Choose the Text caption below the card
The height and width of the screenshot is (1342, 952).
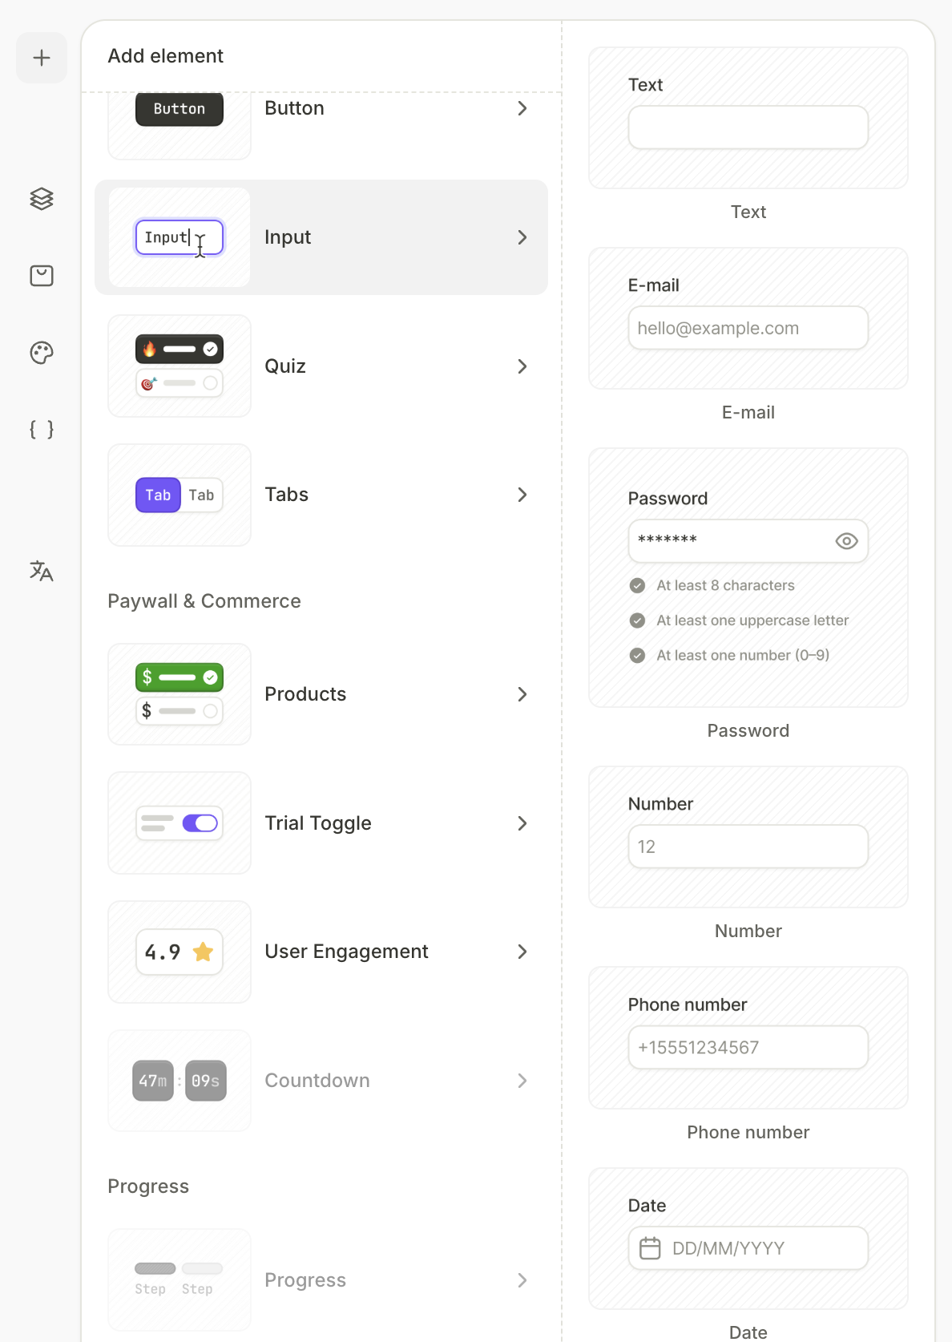tap(748, 212)
